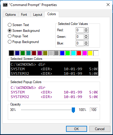Switch to the Options tab
Image resolution: width=113 pixels, height=135 pixels.
pos(10,15)
